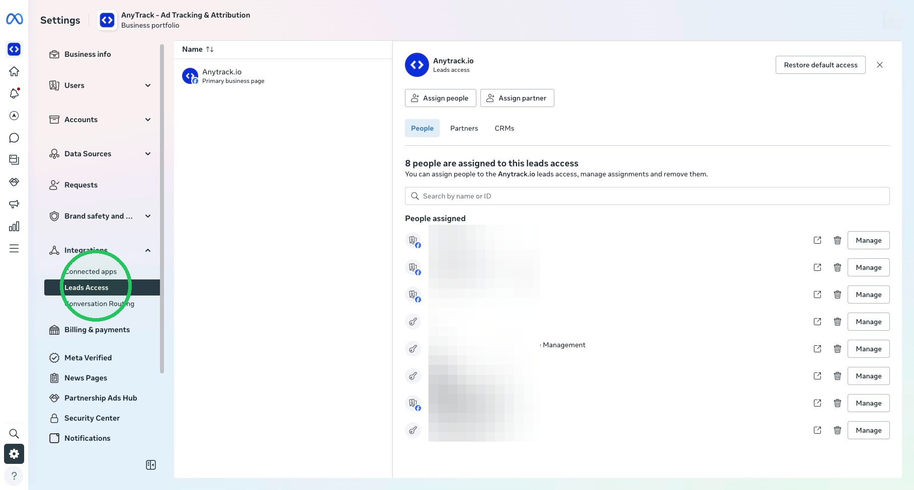Focus the Search by name or ID field
The height and width of the screenshot is (490, 914).
[x=647, y=196]
